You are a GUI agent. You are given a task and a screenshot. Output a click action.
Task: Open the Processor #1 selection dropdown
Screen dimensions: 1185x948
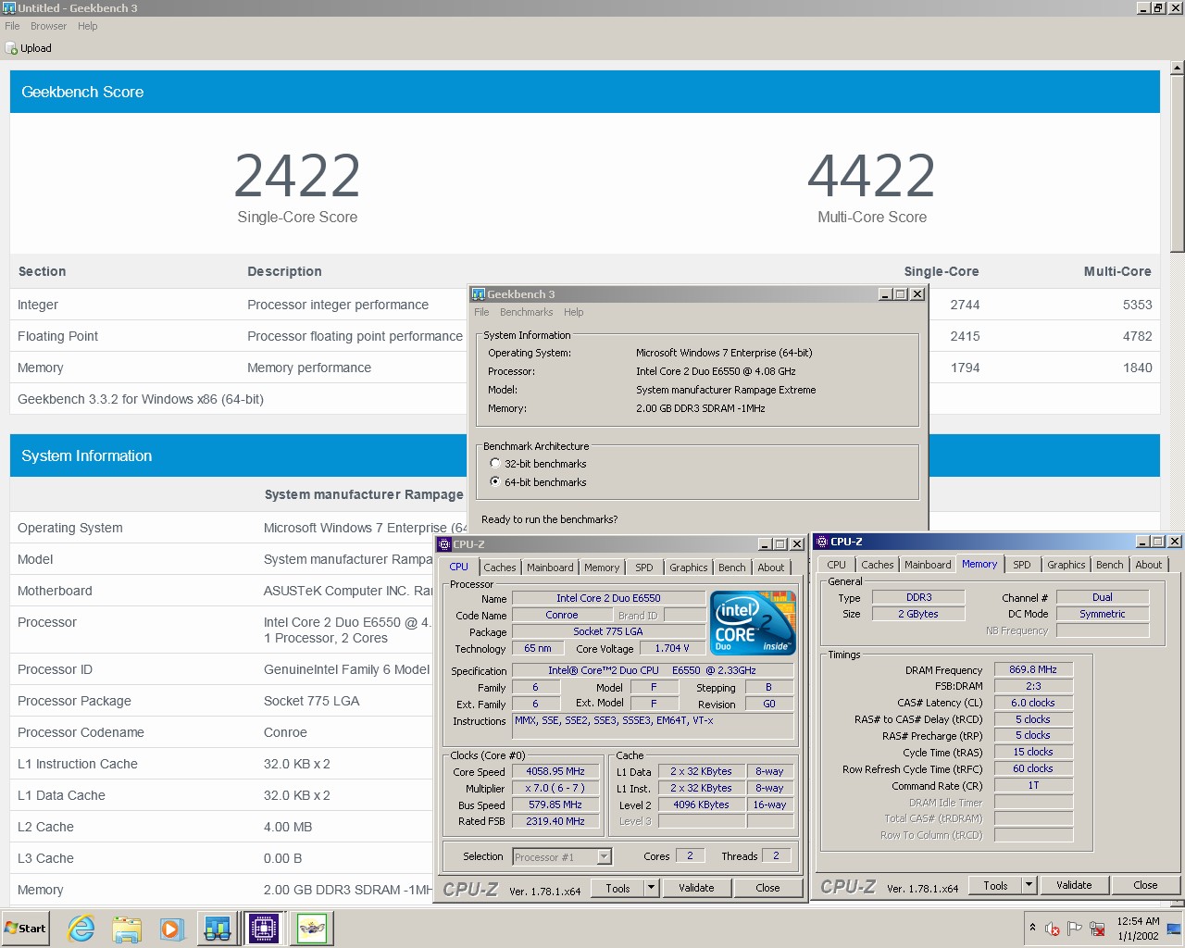click(x=604, y=857)
